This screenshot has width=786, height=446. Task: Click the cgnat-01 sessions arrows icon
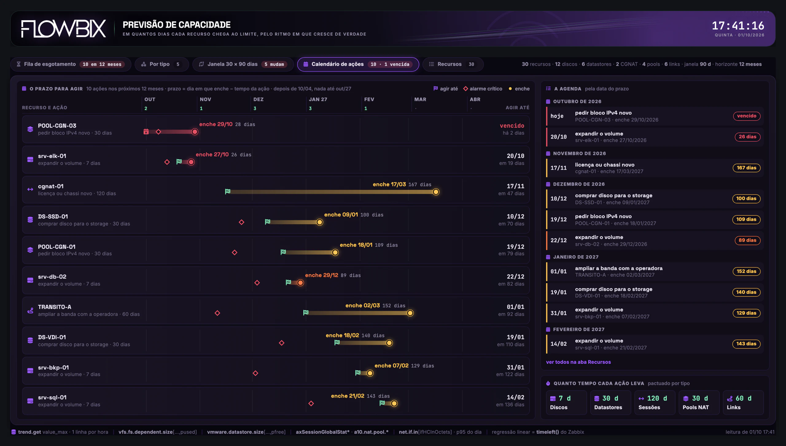click(x=30, y=190)
